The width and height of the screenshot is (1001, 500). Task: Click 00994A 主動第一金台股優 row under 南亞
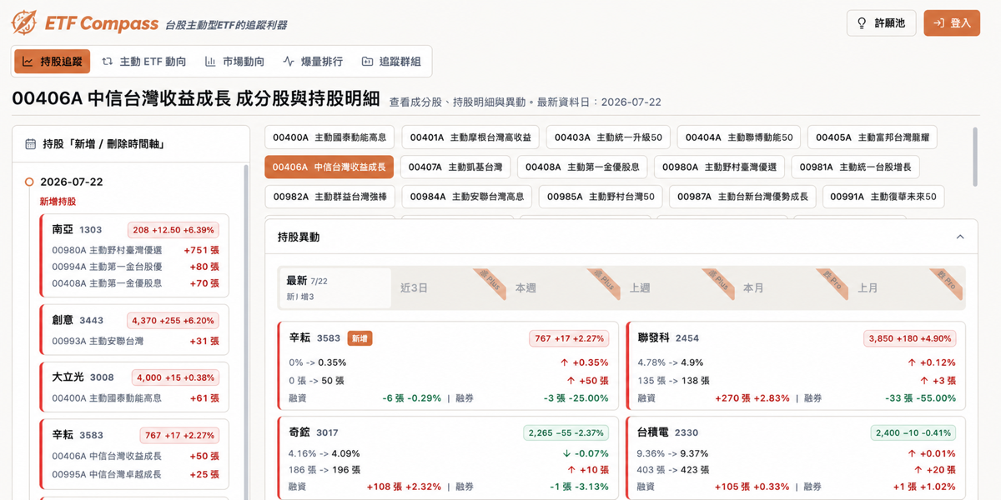coord(134,267)
